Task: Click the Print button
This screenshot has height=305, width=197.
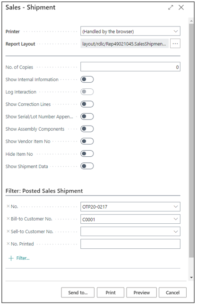Action: [x=111, y=293]
